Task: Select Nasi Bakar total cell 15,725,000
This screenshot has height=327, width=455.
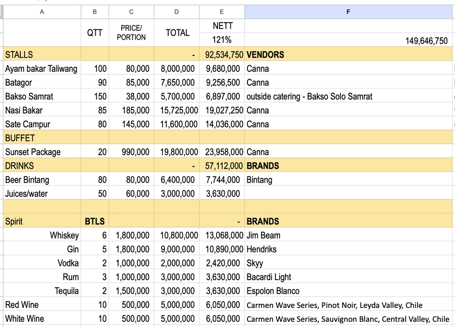Action: tap(176, 109)
